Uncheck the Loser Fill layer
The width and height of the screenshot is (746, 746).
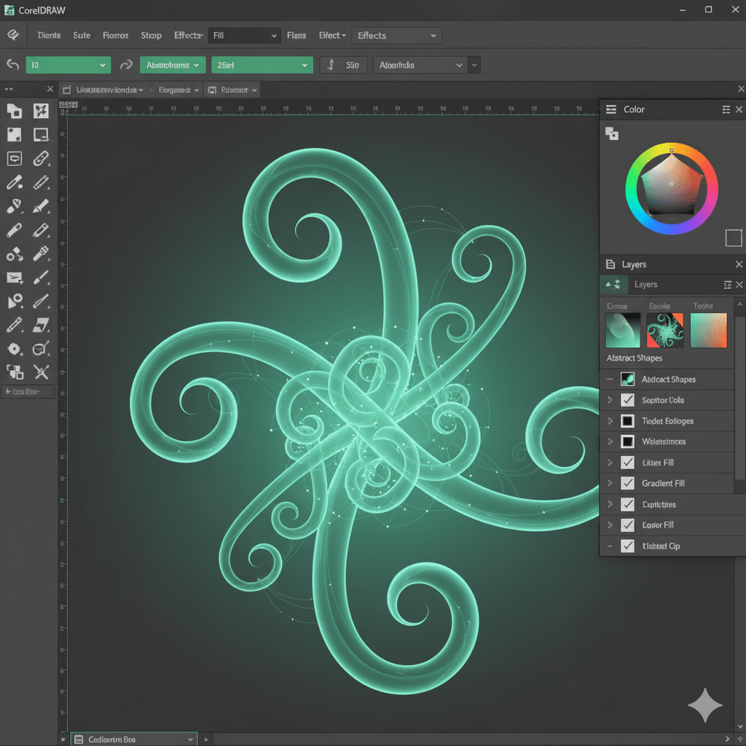point(627,525)
